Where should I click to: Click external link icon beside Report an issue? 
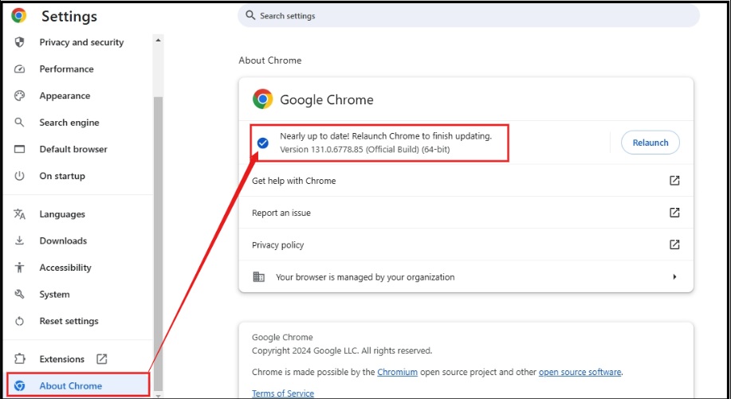(x=674, y=213)
